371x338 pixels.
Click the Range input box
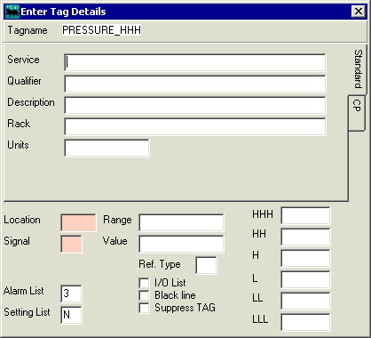181,222
